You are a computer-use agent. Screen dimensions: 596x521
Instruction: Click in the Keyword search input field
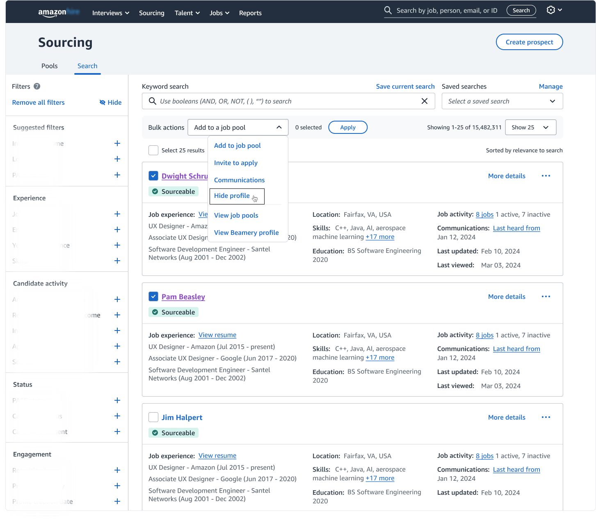tap(288, 101)
